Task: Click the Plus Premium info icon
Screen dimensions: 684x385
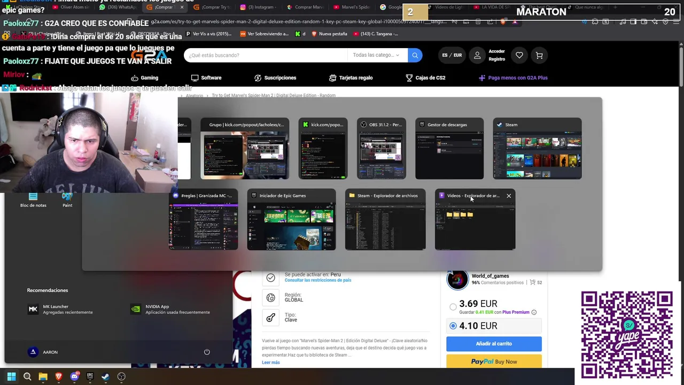Action: pos(534,312)
